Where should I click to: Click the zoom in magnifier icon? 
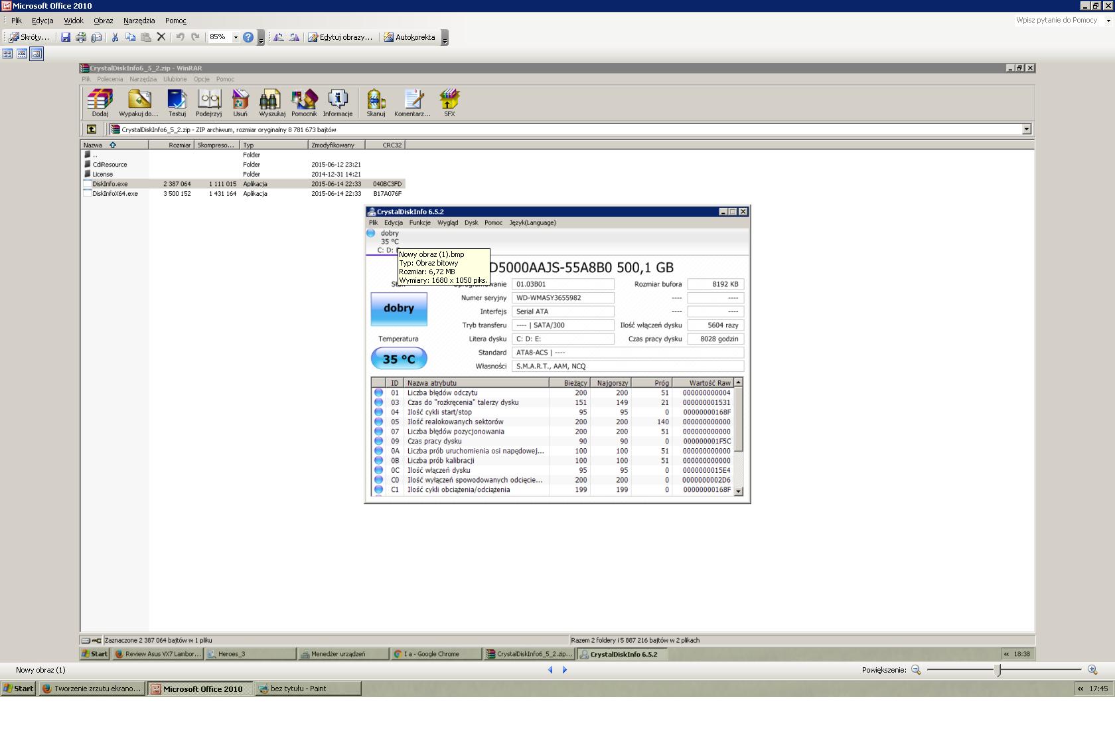[1092, 670]
